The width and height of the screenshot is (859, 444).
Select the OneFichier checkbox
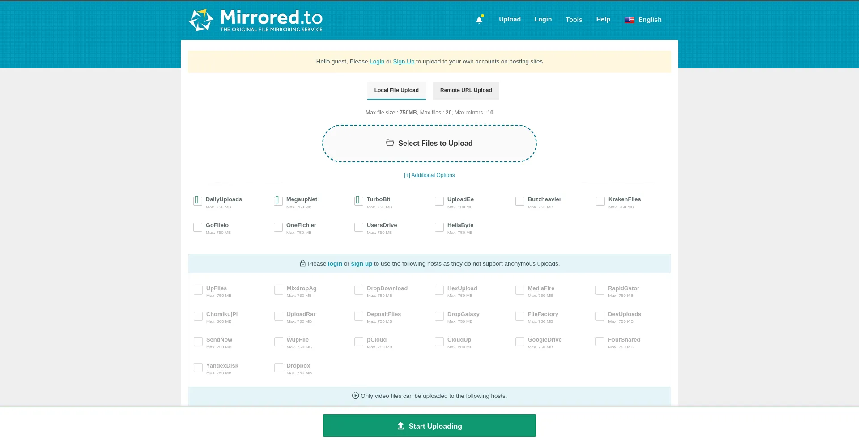click(278, 227)
